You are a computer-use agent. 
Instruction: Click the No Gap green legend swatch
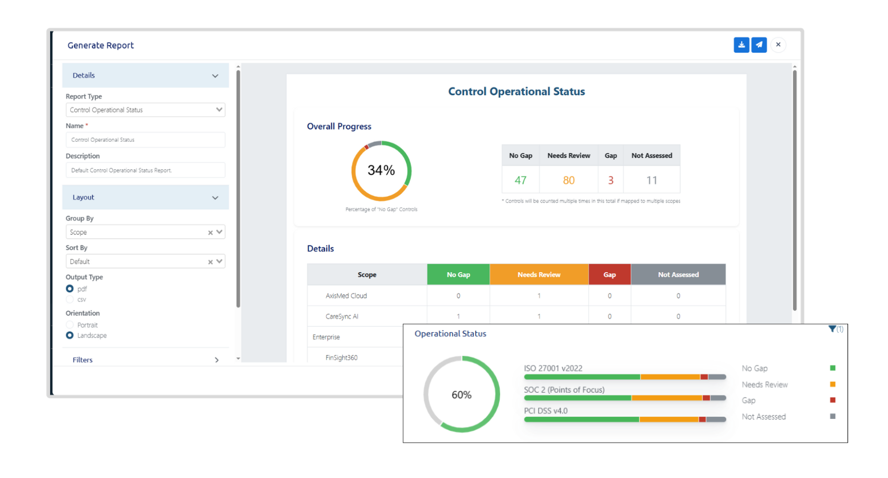[x=833, y=368]
